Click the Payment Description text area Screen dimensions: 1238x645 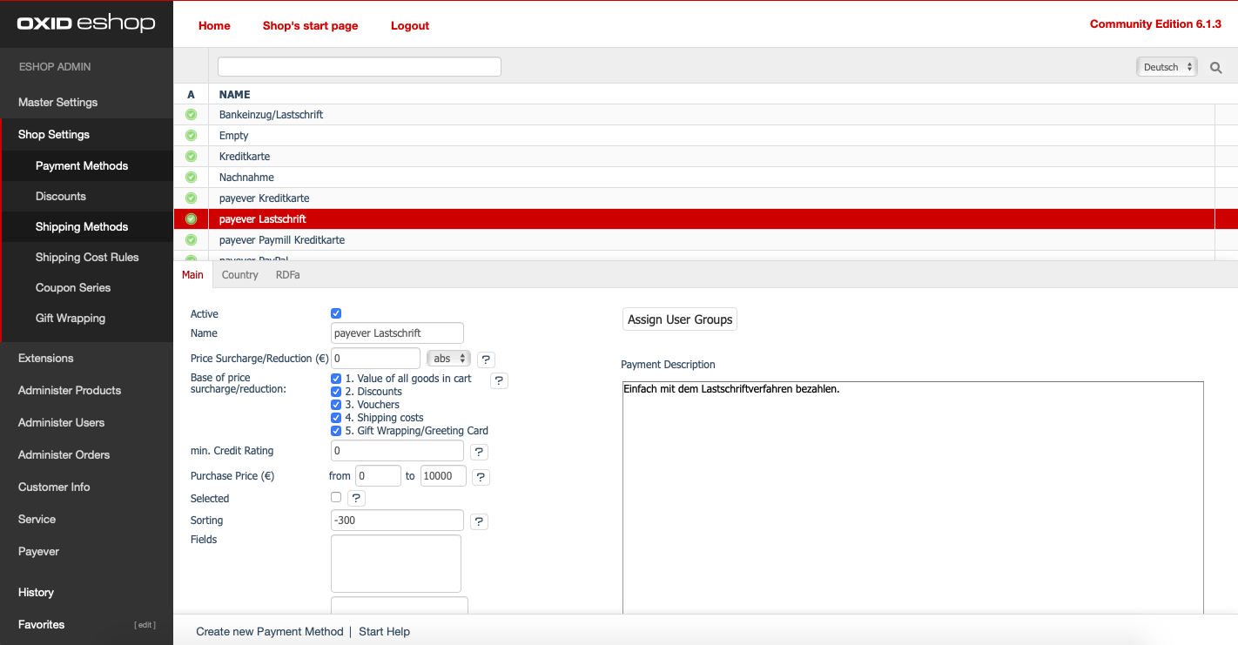coord(913,499)
